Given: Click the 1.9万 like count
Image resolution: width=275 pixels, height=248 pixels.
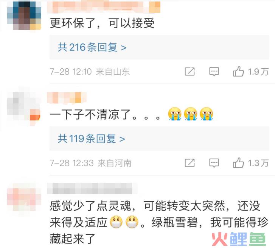Looking at the screenshot, I should point(258,72).
